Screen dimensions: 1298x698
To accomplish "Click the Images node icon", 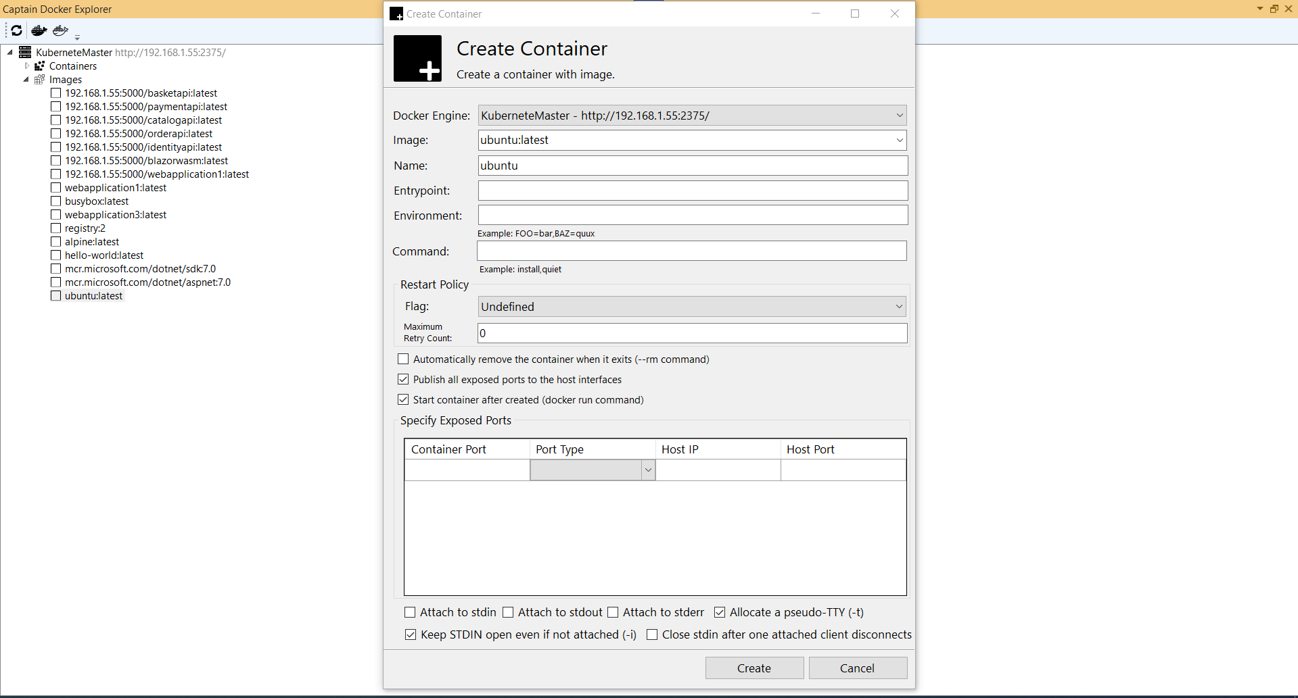I will (x=41, y=79).
